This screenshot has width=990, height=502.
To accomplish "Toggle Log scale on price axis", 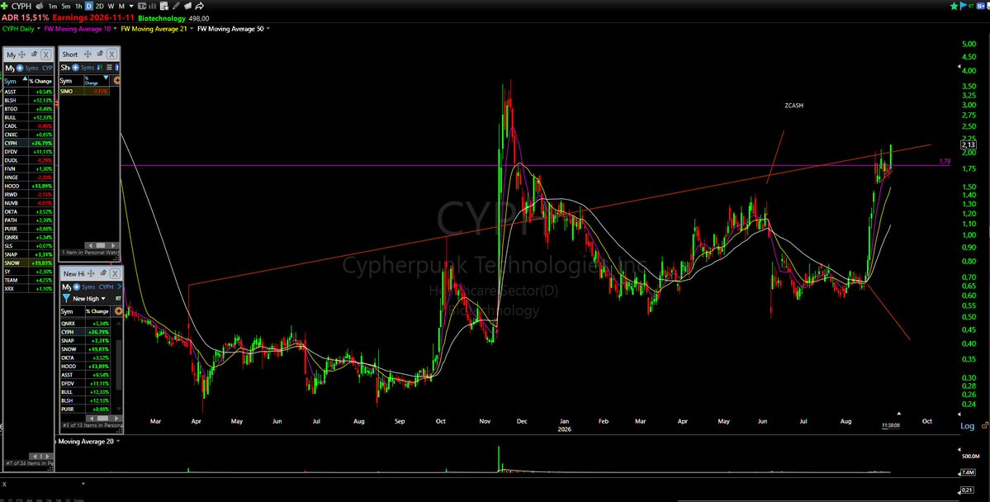I will pos(967,425).
